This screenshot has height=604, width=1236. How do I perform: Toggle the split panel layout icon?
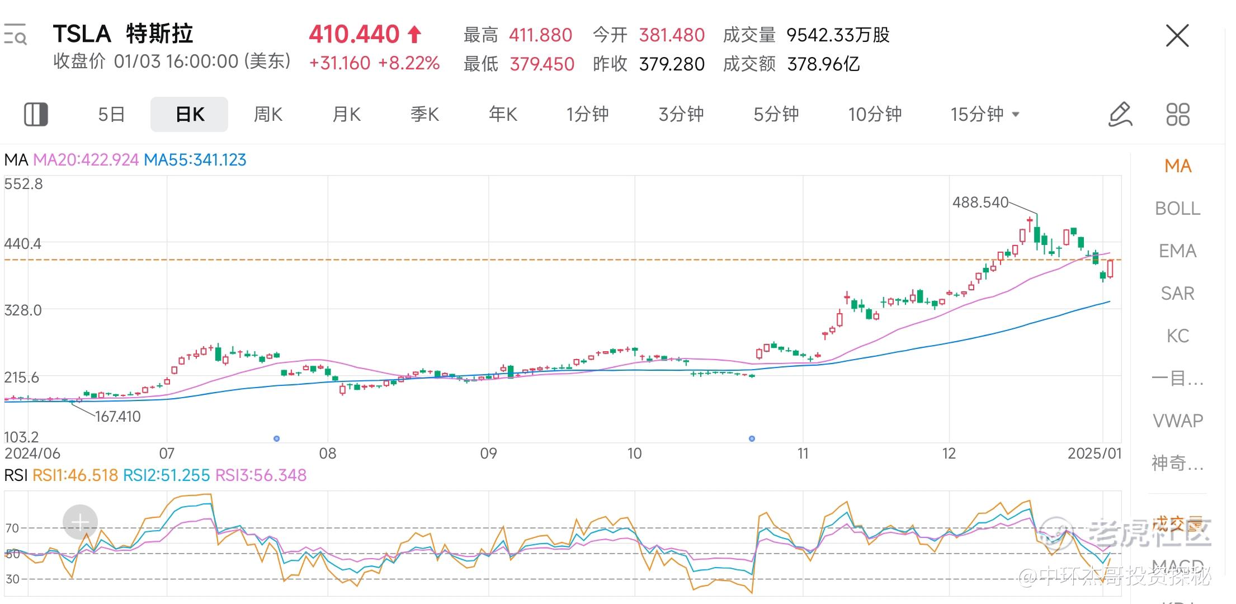click(x=36, y=114)
